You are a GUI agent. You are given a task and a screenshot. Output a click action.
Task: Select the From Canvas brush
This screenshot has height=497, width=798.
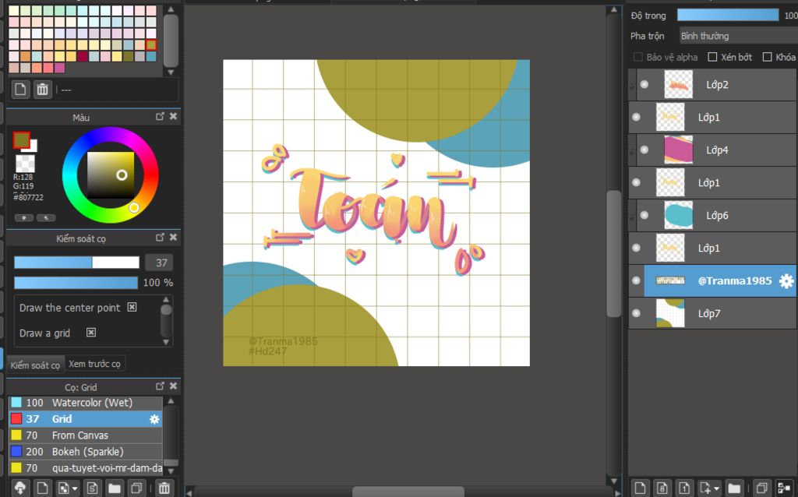86,435
